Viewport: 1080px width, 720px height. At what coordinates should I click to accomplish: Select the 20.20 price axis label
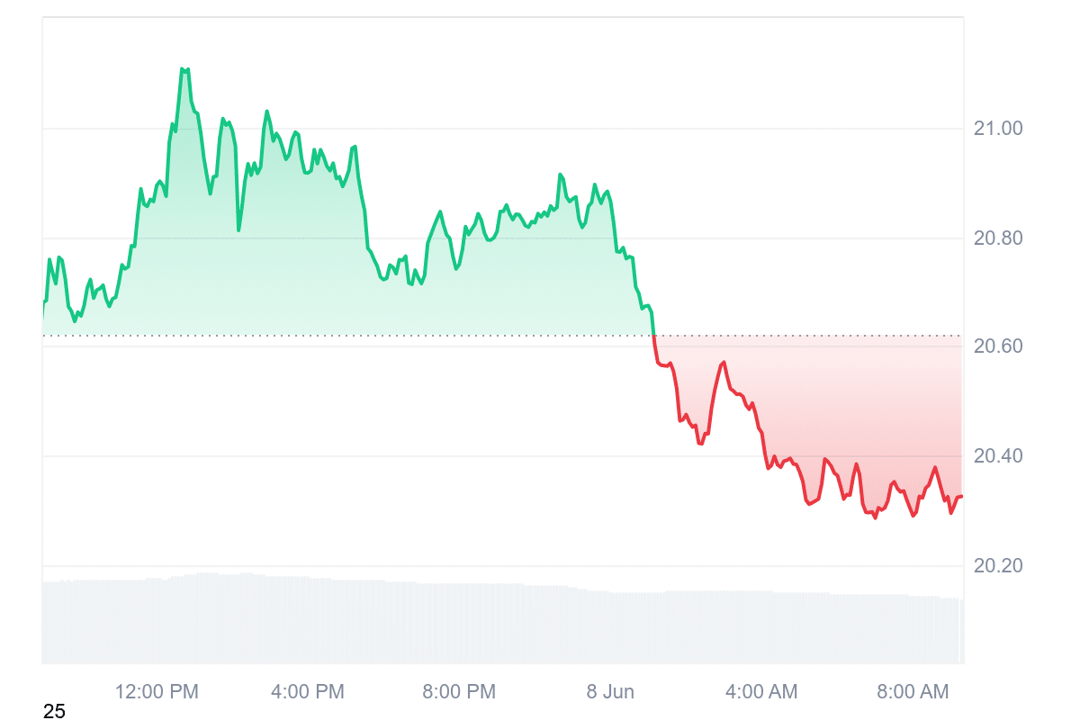pos(998,566)
